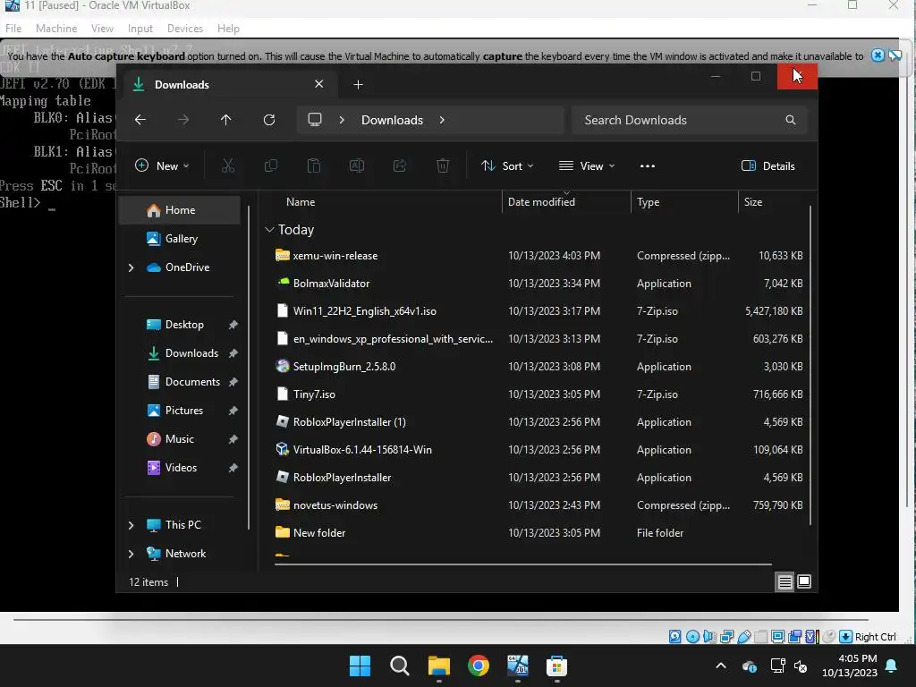Toggle the Details pane button
This screenshot has width=916, height=687.
[x=768, y=165]
